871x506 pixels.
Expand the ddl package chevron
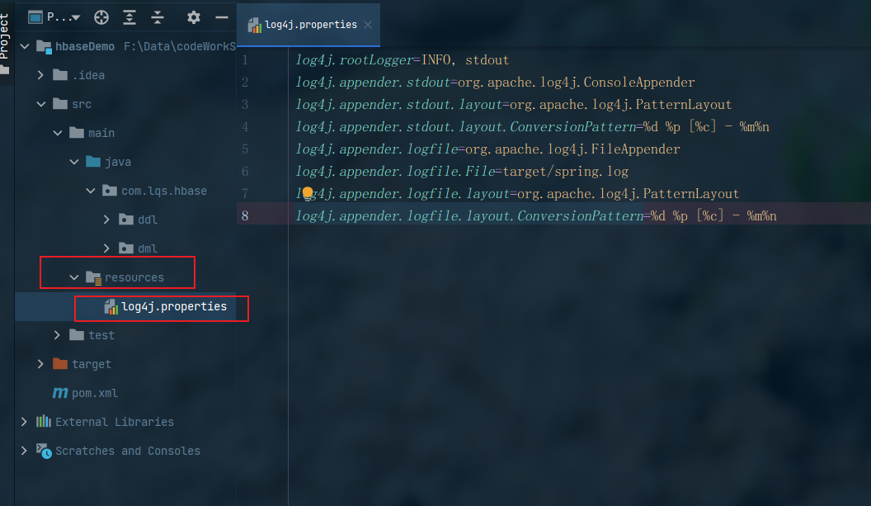[106, 220]
